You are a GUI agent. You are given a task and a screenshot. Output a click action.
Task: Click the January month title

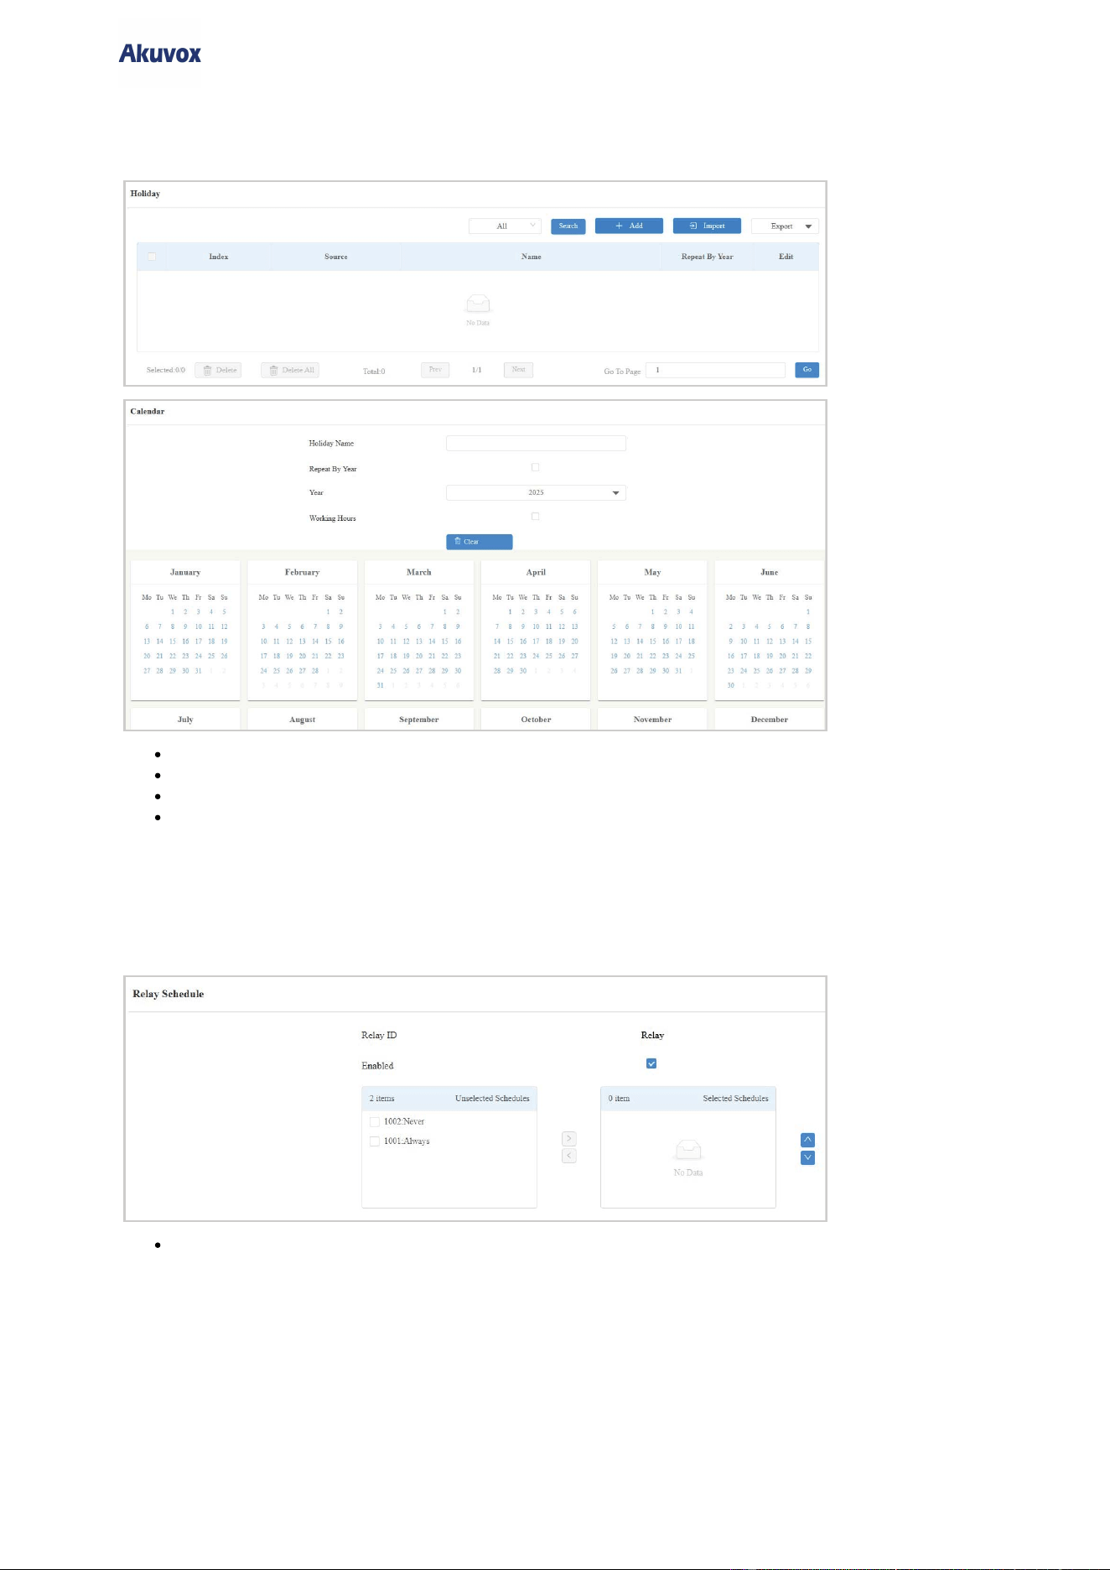(185, 572)
